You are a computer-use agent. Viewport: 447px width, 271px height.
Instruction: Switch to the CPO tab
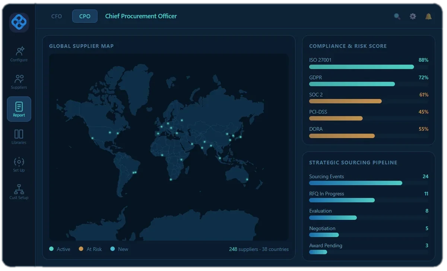[x=85, y=16]
